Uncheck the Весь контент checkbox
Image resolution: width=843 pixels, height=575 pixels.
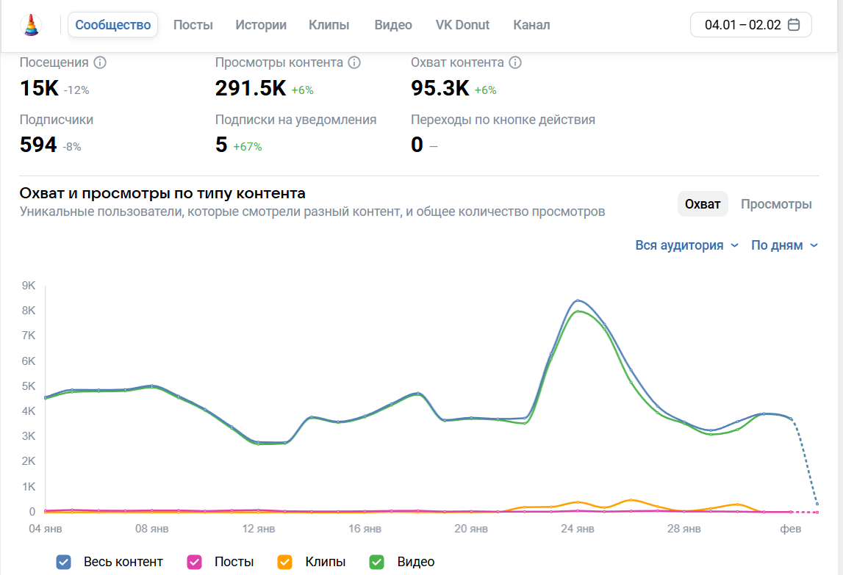pyautogui.click(x=64, y=562)
